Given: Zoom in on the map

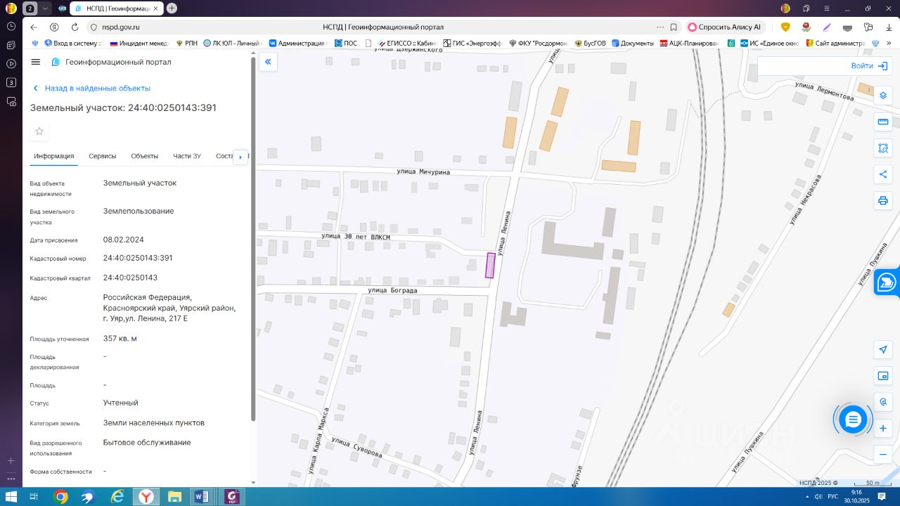Looking at the screenshot, I should pos(883,428).
